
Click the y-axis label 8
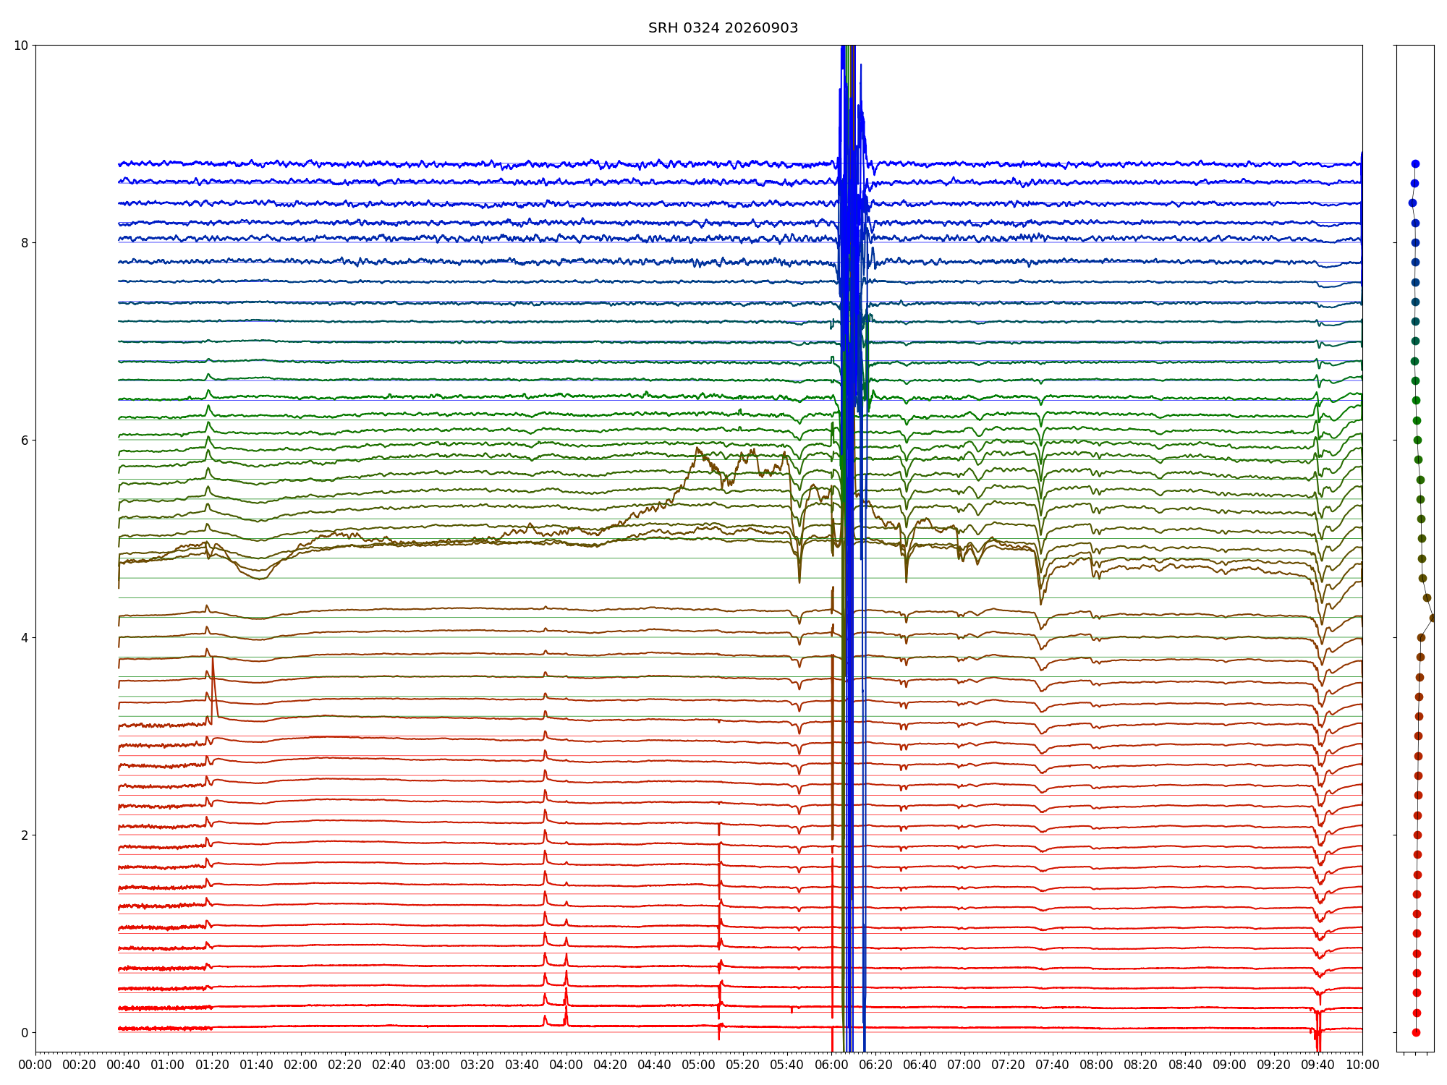(x=25, y=243)
